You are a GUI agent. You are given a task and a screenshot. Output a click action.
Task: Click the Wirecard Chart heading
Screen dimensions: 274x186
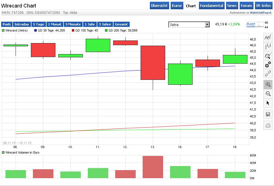tap(18, 5)
